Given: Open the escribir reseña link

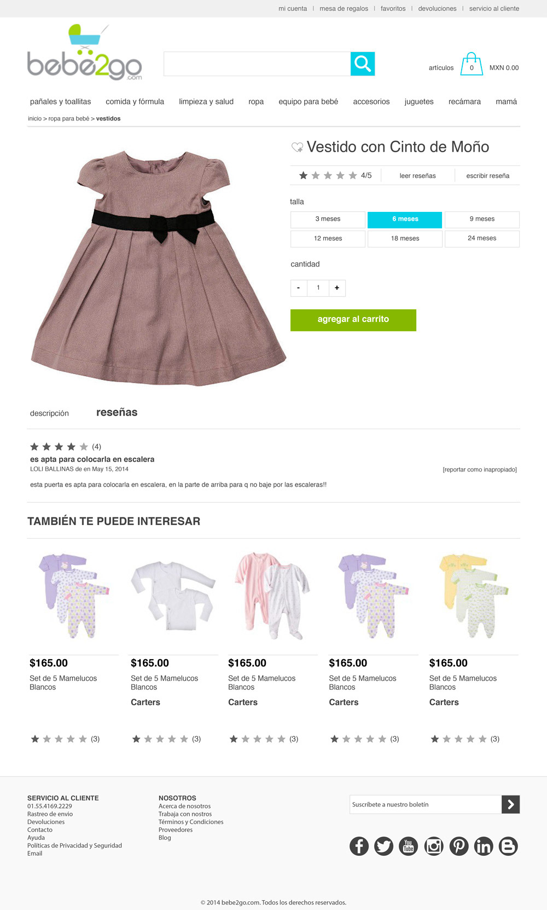Looking at the screenshot, I should [x=487, y=176].
